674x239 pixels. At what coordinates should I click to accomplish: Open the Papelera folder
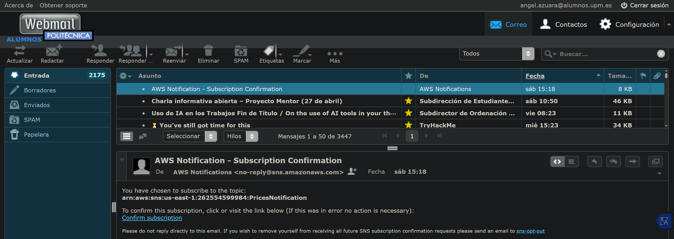point(58,135)
